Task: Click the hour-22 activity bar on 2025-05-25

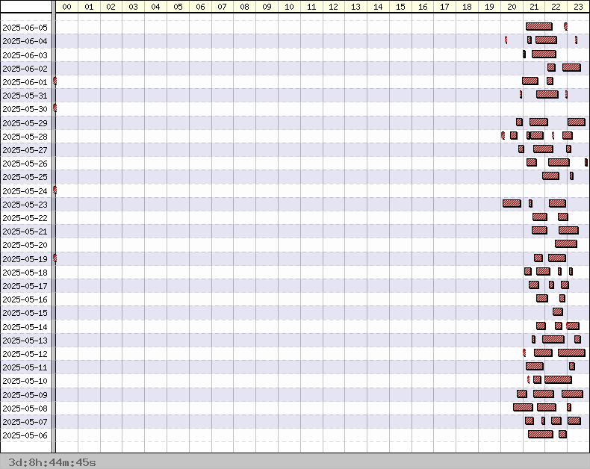Action: pos(551,176)
